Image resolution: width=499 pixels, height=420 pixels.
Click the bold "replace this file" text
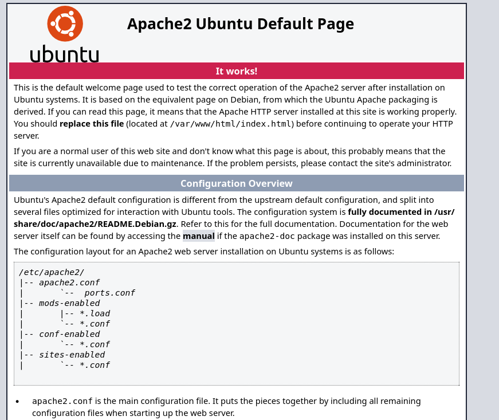coord(92,124)
